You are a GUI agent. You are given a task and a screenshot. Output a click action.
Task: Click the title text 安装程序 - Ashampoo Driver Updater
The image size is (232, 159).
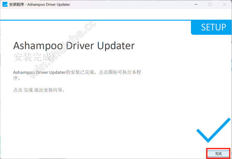39,4
